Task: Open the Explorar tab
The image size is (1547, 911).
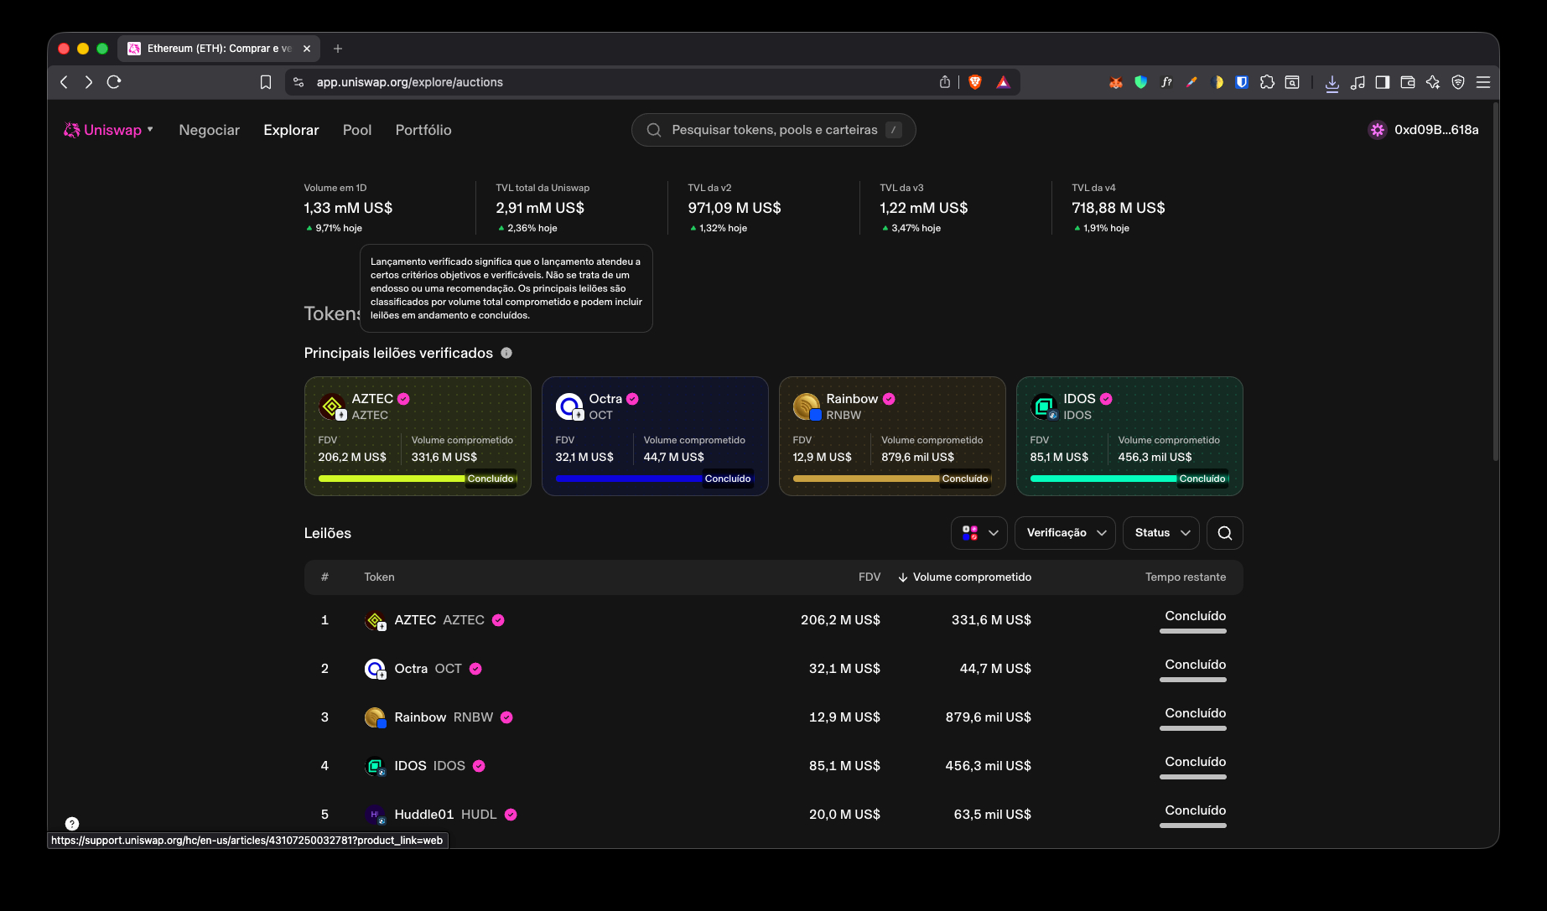Action: pyautogui.click(x=291, y=130)
